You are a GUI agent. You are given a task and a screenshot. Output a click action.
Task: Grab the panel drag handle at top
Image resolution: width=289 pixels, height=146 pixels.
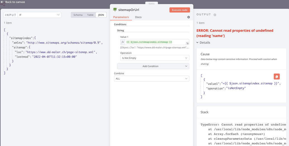[152, 4]
